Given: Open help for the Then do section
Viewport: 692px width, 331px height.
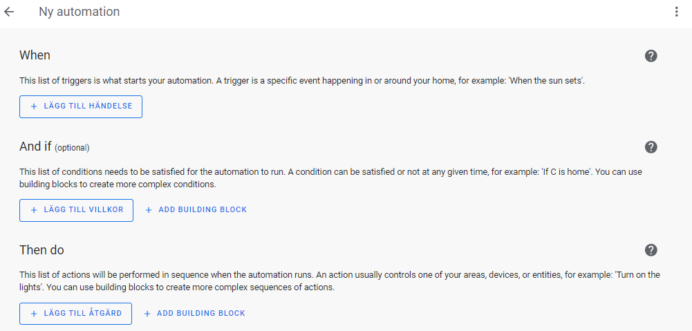Looking at the screenshot, I should [651, 250].
